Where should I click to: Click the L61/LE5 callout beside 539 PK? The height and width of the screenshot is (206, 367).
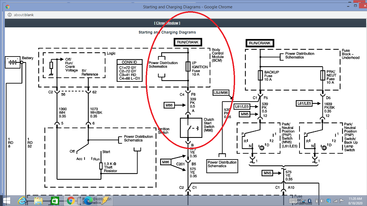[x=242, y=106]
